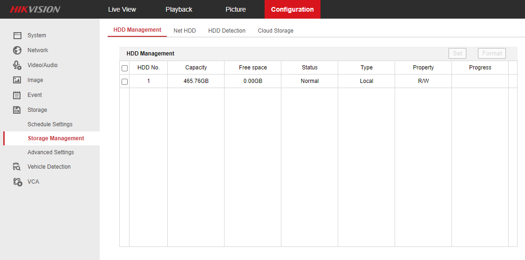The height and width of the screenshot is (260, 525).
Task: Collapse the Storage menu section
Action: click(37, 110)
